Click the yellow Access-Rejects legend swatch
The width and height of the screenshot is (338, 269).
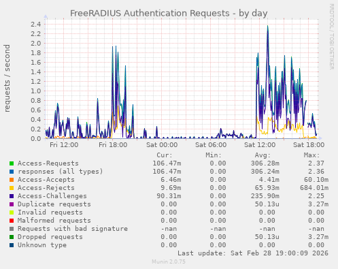(12, 188)
